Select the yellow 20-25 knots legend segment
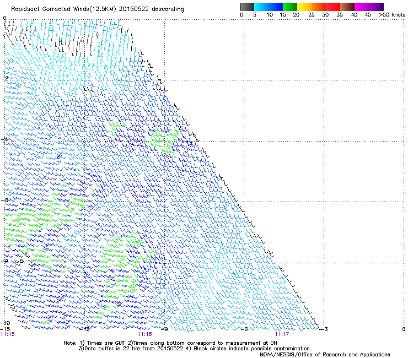 (x=304, y=7)
